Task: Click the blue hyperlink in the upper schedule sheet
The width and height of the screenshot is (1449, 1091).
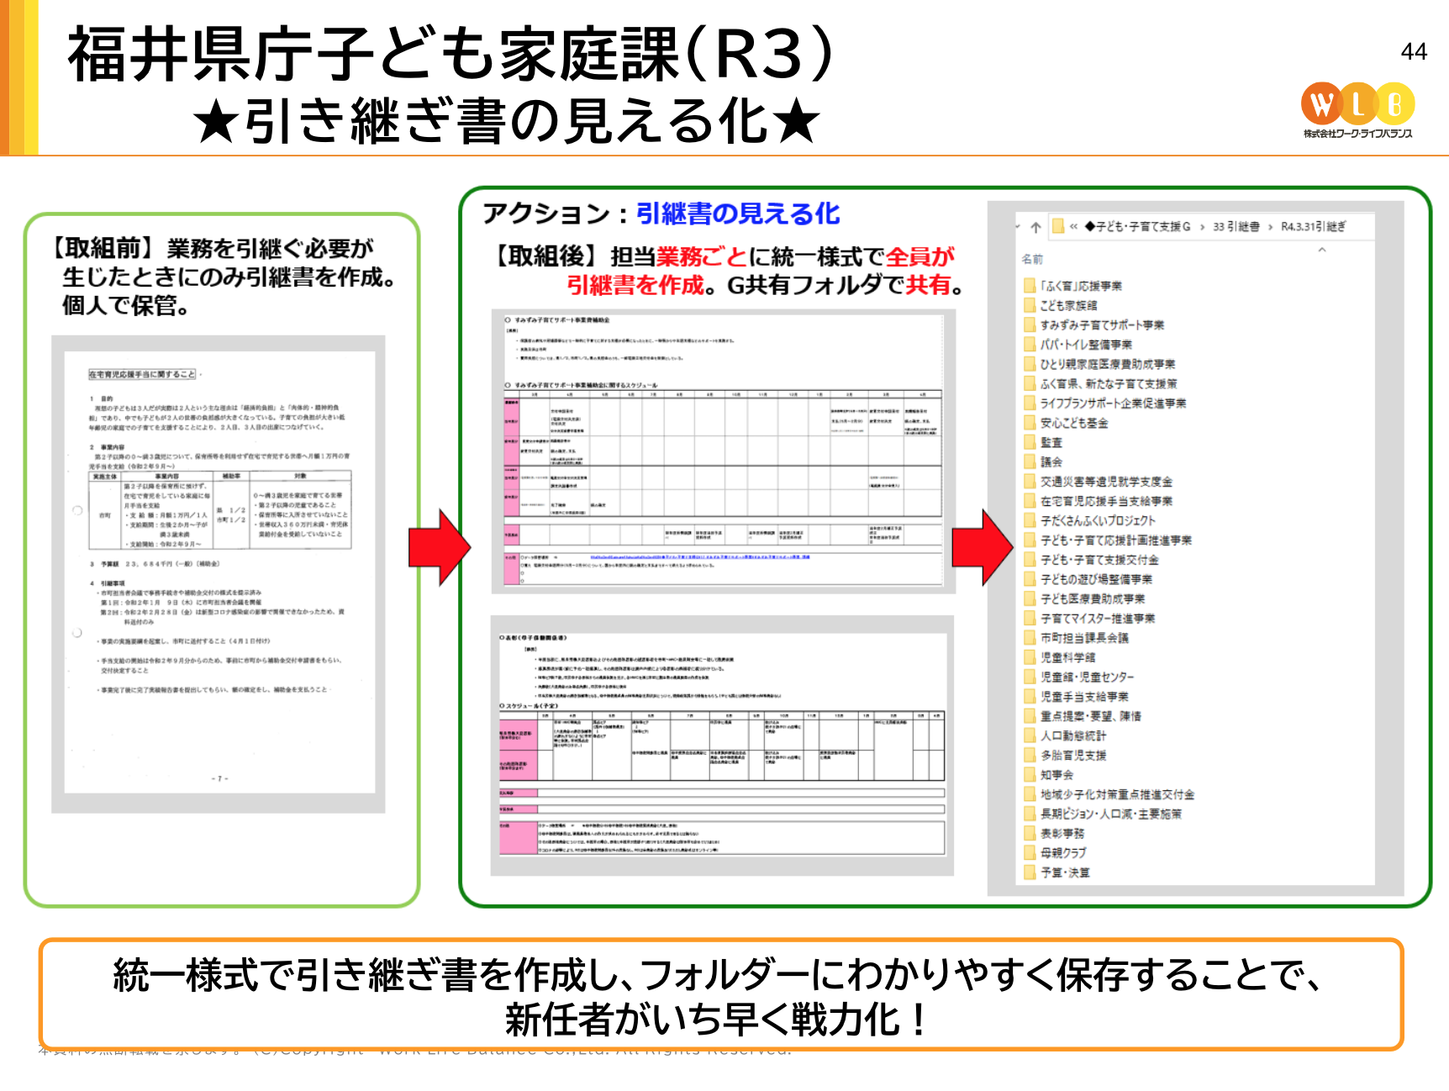Action: click(x=699, y=556)
